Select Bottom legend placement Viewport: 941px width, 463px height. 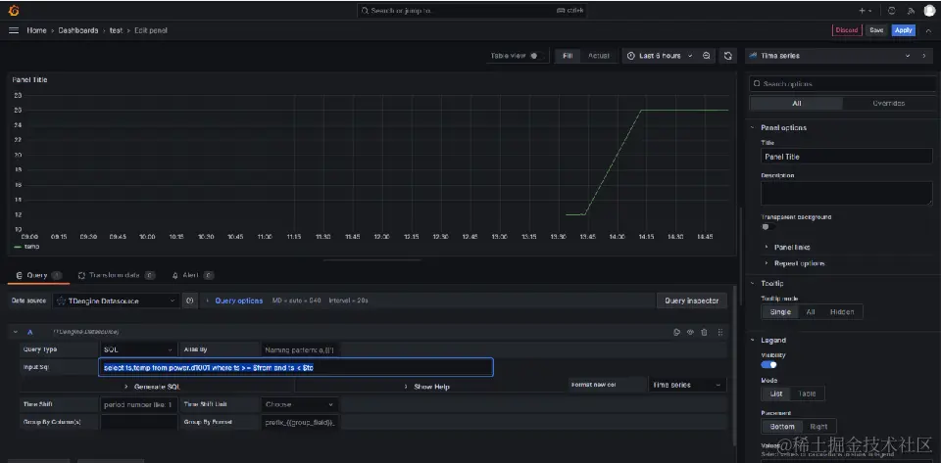[x=782, y=427]
